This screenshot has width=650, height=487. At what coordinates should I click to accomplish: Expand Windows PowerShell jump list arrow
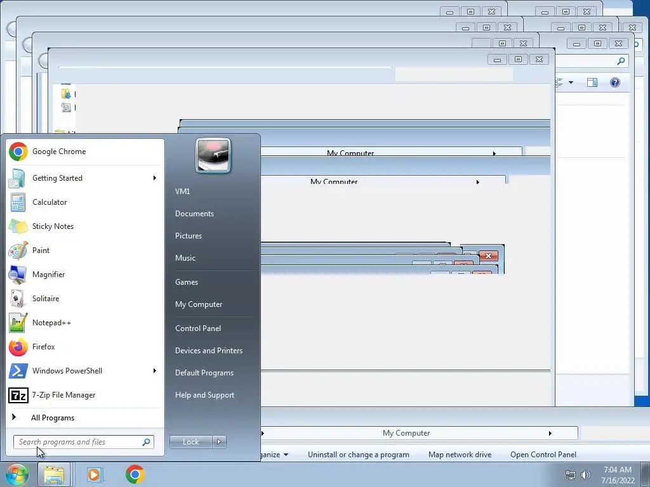tap(155, 370)
